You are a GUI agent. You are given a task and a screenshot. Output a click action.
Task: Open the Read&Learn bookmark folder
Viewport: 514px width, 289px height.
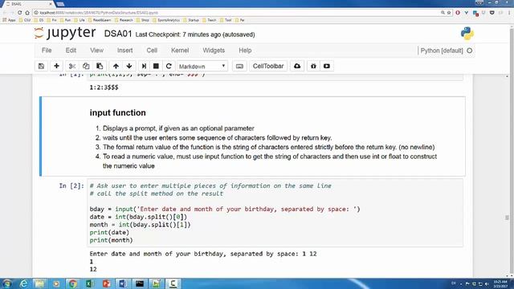coord(100,20)
